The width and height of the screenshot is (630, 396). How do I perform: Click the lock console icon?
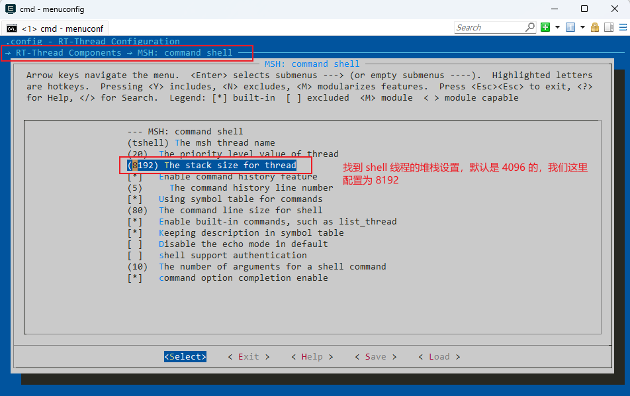(x=594, y=27)
